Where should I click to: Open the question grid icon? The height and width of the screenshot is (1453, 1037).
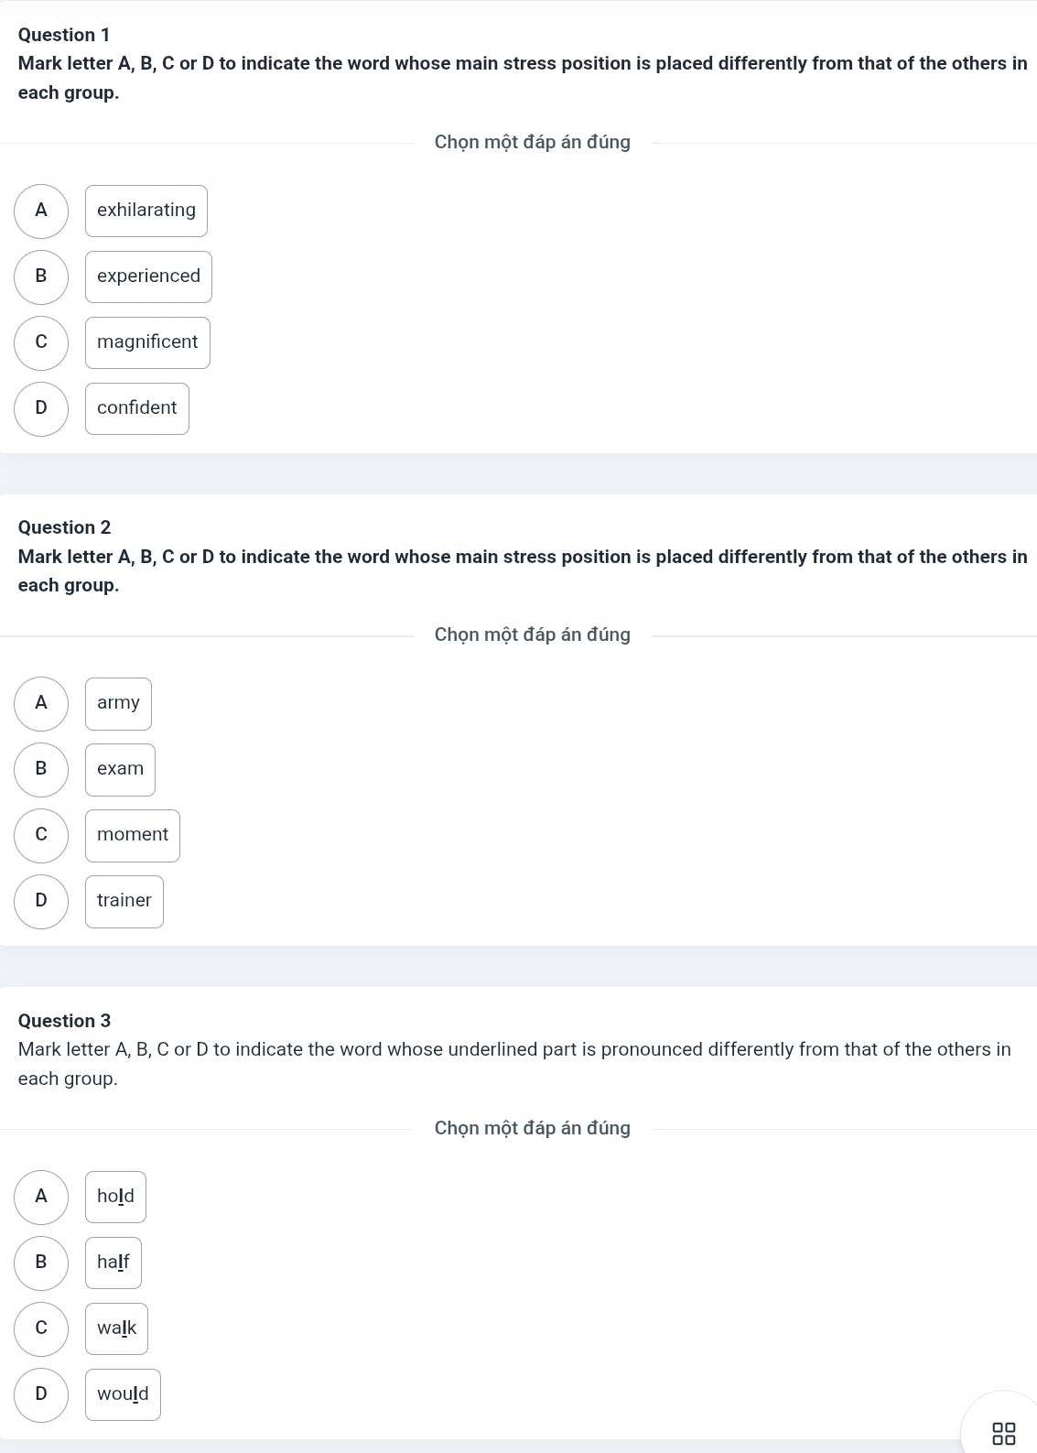[1003, 1433]
